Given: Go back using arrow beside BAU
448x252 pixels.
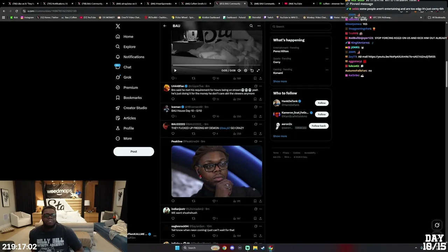Looking at the screenshot, I should click(165, 26).
